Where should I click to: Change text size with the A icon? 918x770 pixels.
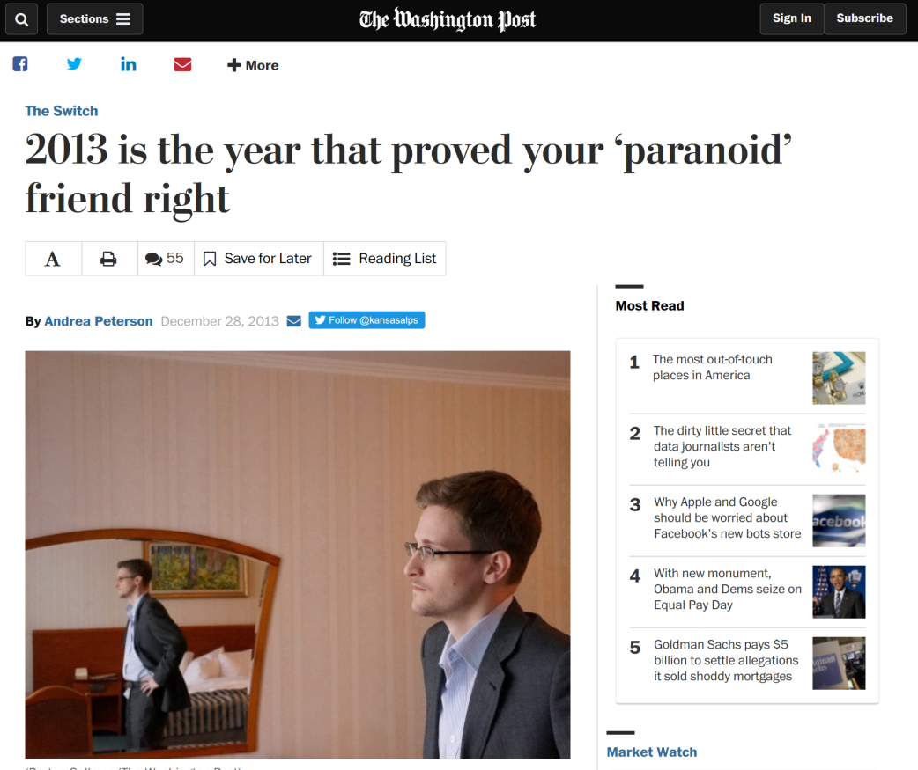coord(53,259)
